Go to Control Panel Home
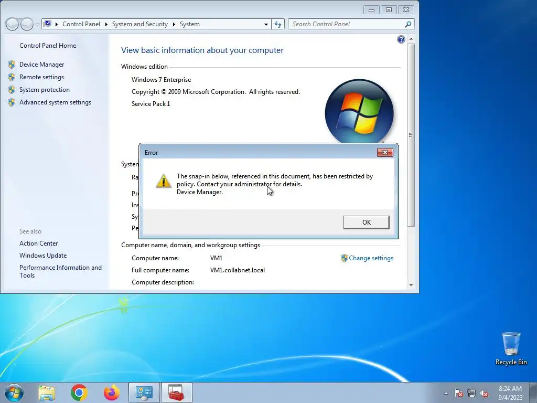Viewport: 537px width, 403px height. tap(48, 46)
